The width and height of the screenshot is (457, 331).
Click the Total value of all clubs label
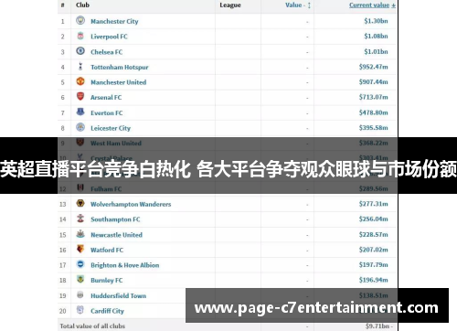click(x=92, y=326)
